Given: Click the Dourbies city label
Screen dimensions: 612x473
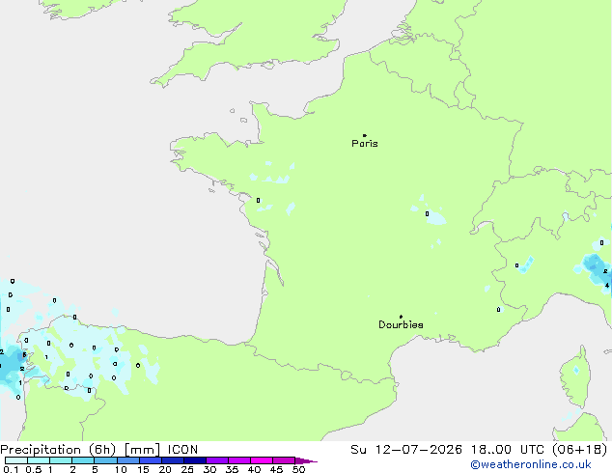Looking at the screenshot, I should (401, 324).
